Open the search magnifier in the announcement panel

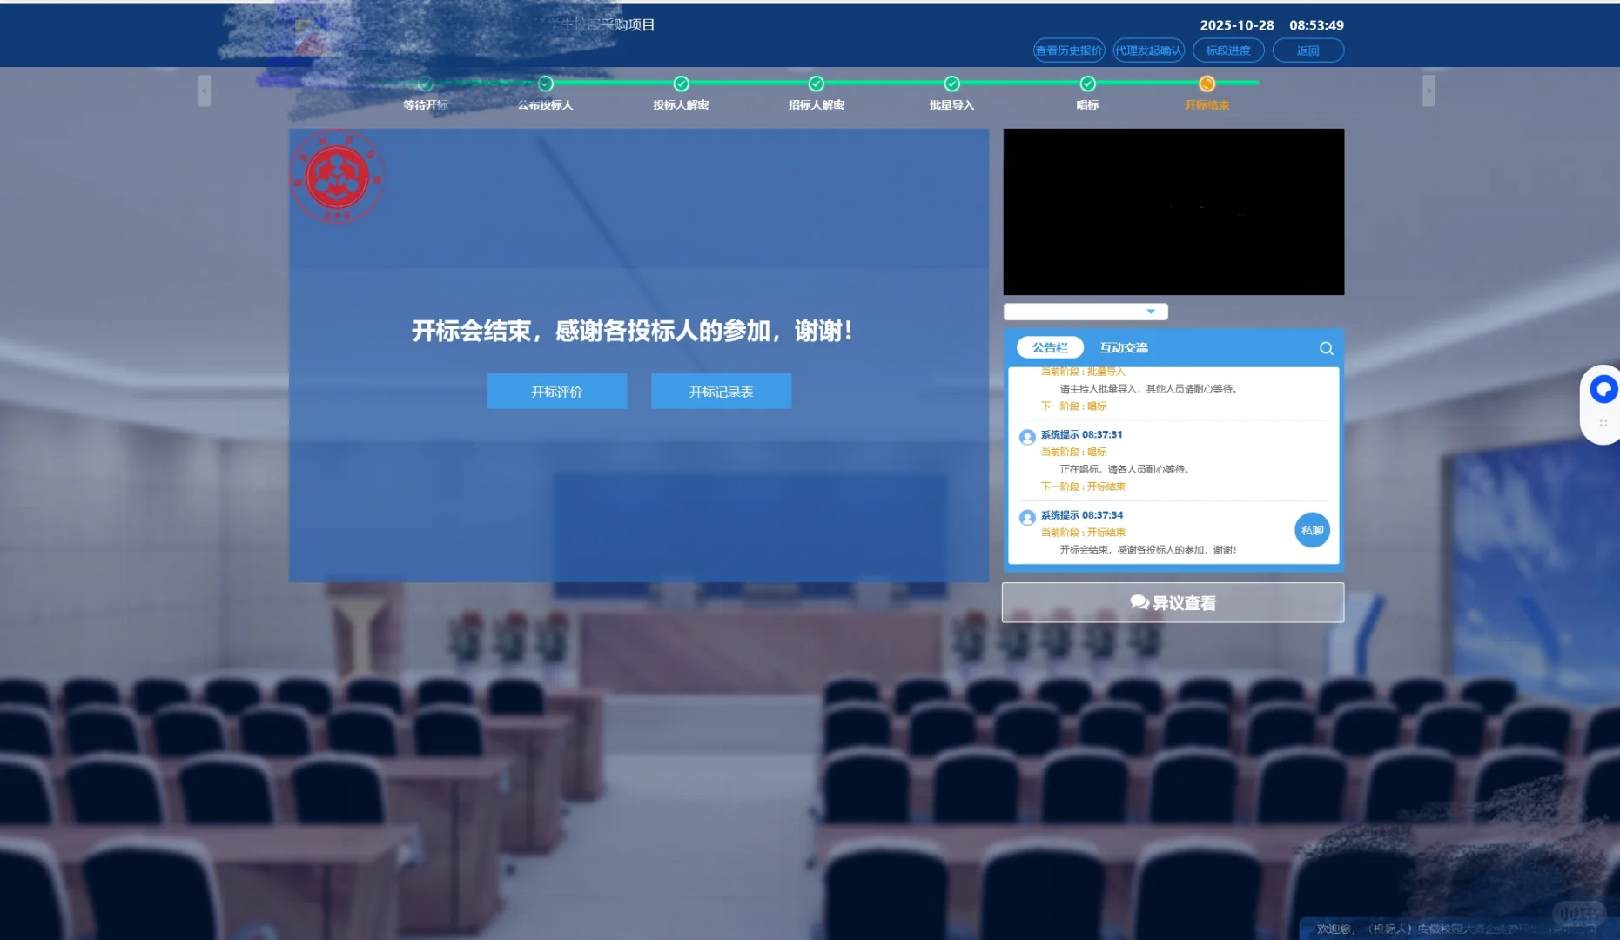(1325, 347)
